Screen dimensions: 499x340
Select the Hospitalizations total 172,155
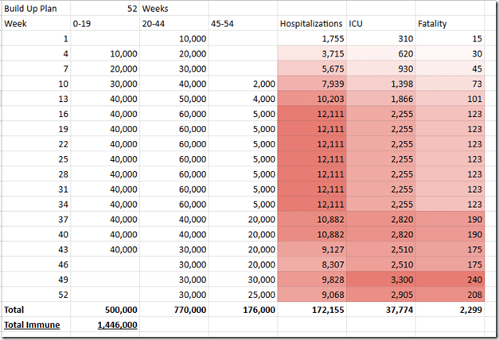pyautogui.click(x=322, y=309)
